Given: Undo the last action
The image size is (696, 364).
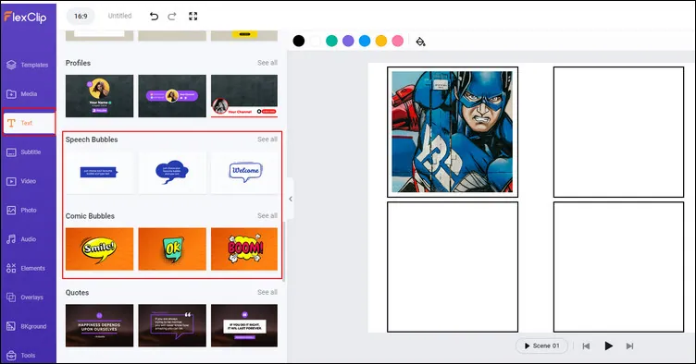Looking at the screenshot, I should (x=154, y=17).
